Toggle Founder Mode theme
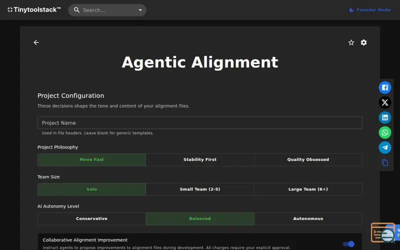 pos(369,10)
